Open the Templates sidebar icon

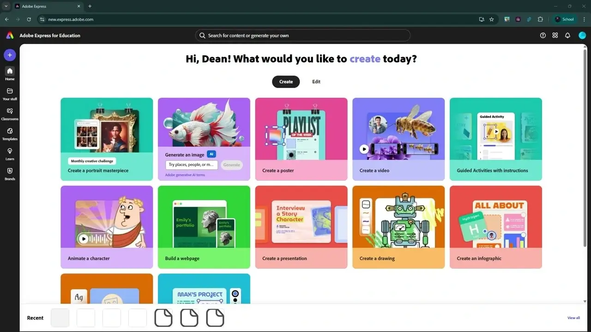10,133
